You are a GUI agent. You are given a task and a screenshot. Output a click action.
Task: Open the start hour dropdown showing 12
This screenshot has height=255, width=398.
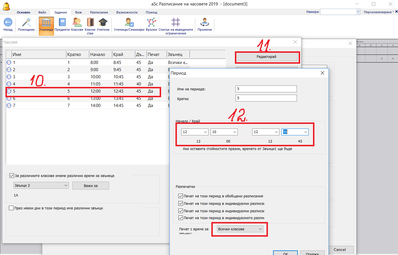[195, 132]
